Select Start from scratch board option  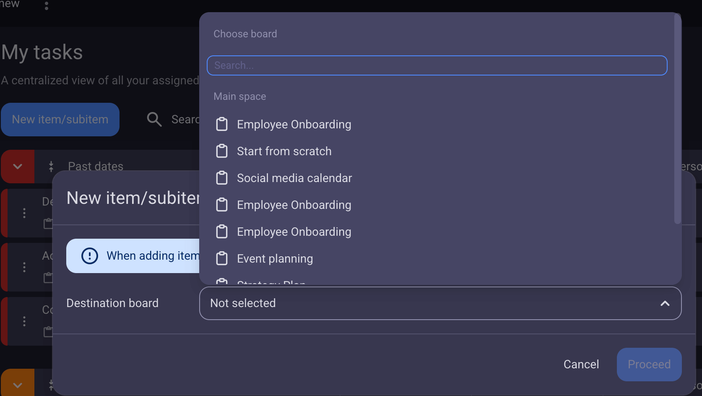click(x=284, y=151)
